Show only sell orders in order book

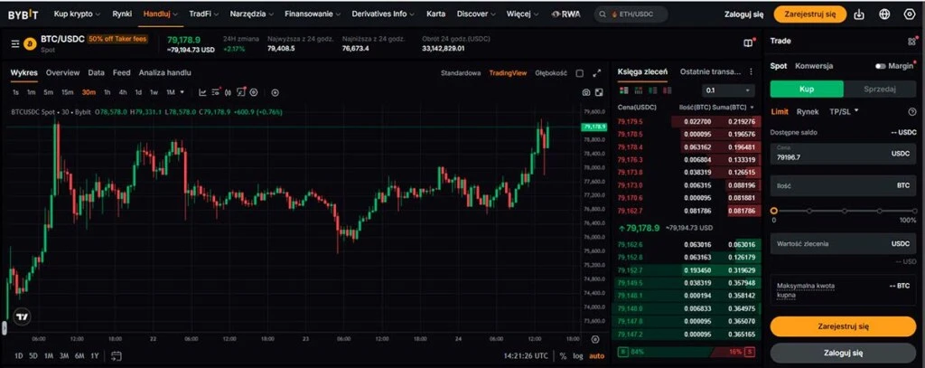(668, 90)
